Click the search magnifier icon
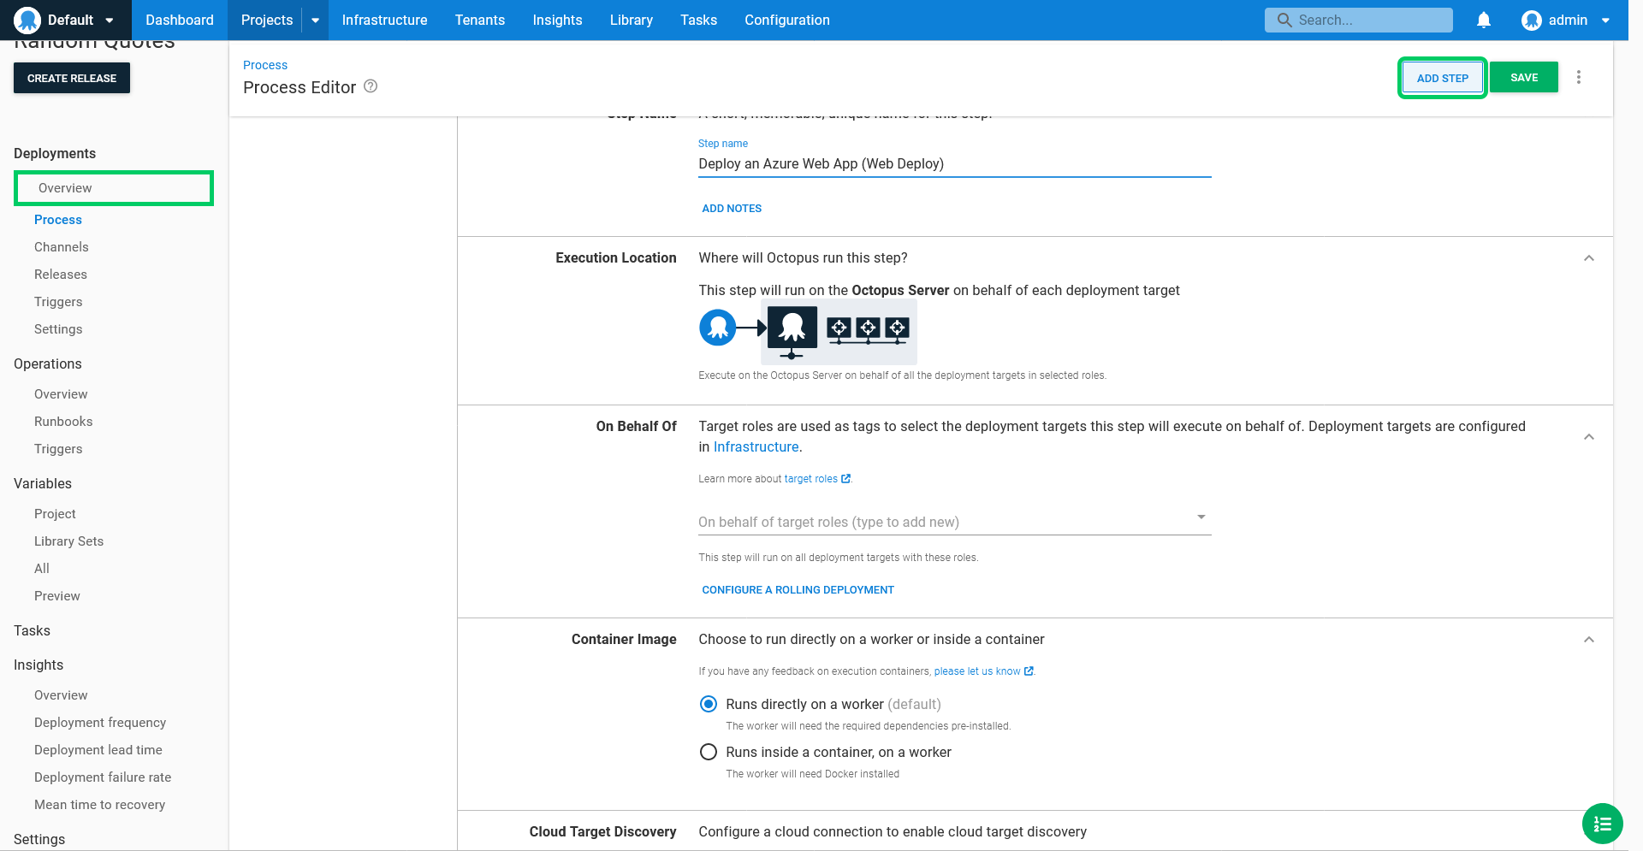Viewport: 1643px width, 851px height. [x=1284, y=20]
